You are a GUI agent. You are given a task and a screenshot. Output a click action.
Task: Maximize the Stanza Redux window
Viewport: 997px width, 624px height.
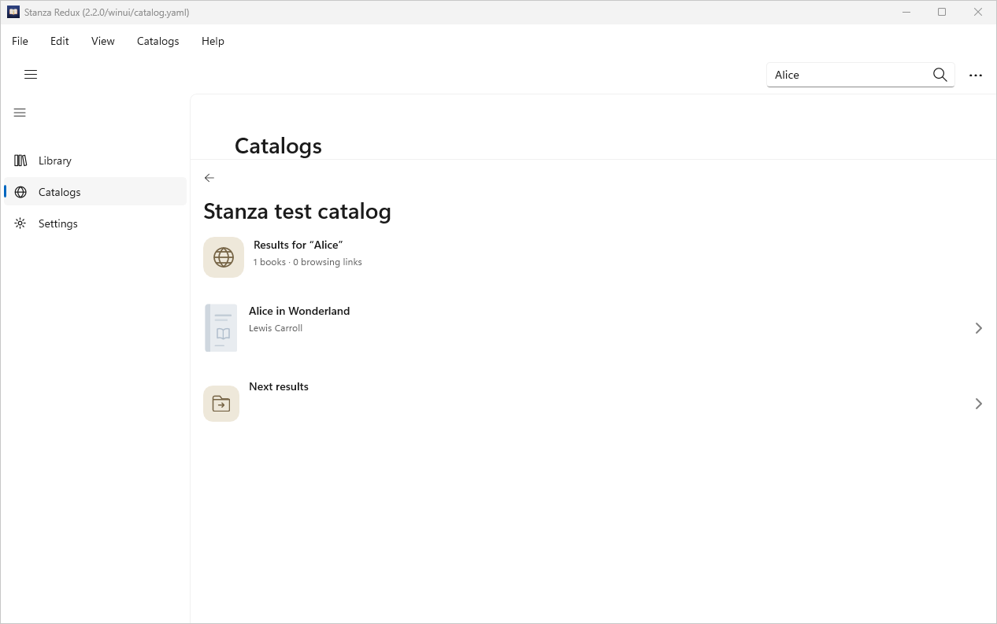click(942, 12)
